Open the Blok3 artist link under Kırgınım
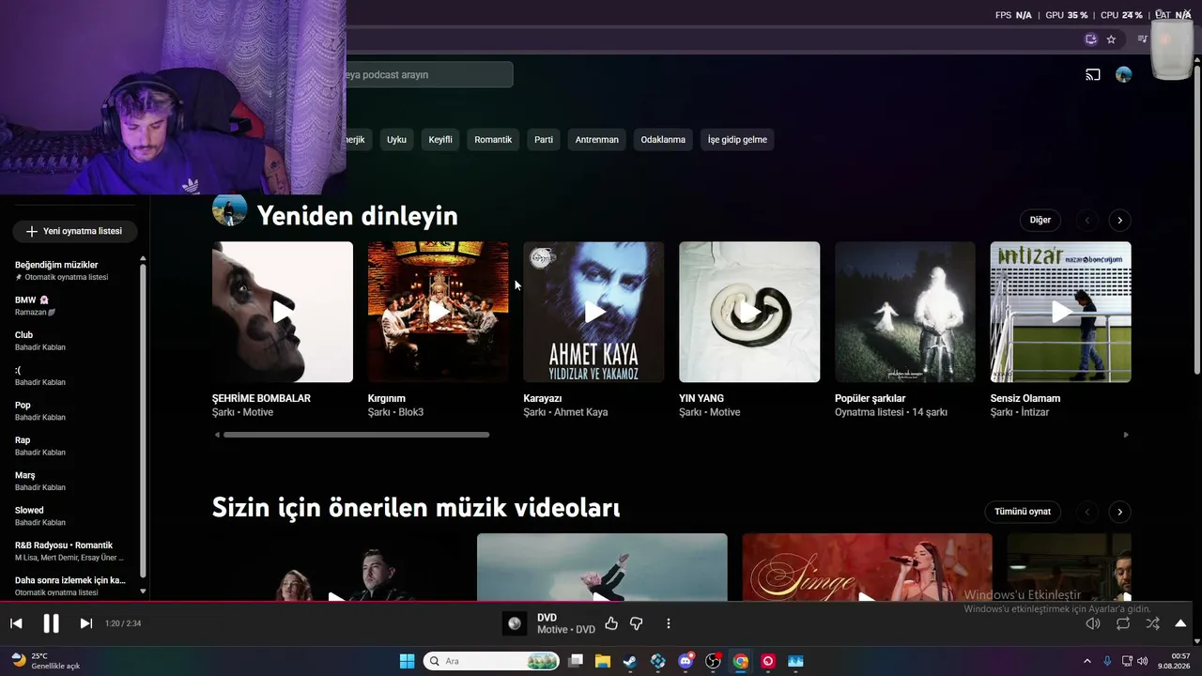 (x=411, y=412)
